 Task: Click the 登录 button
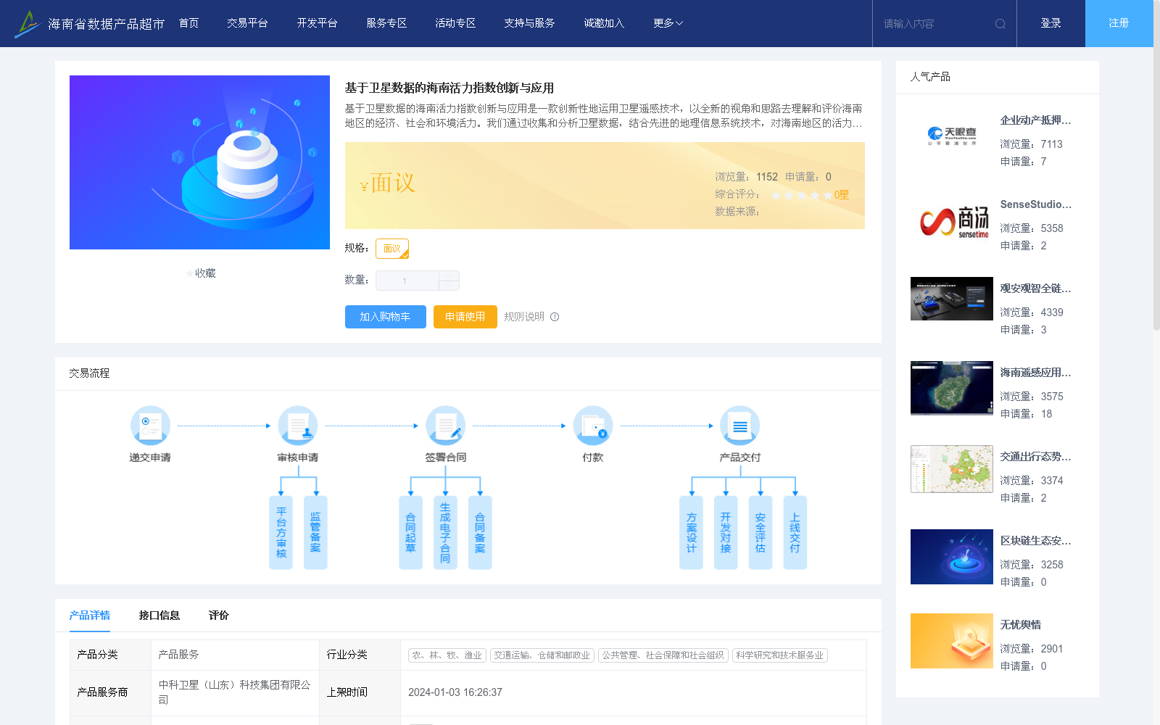coord(1051,23)
